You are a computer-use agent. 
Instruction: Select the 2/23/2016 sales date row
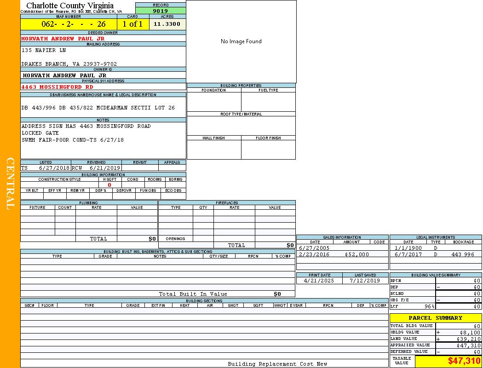314,254
